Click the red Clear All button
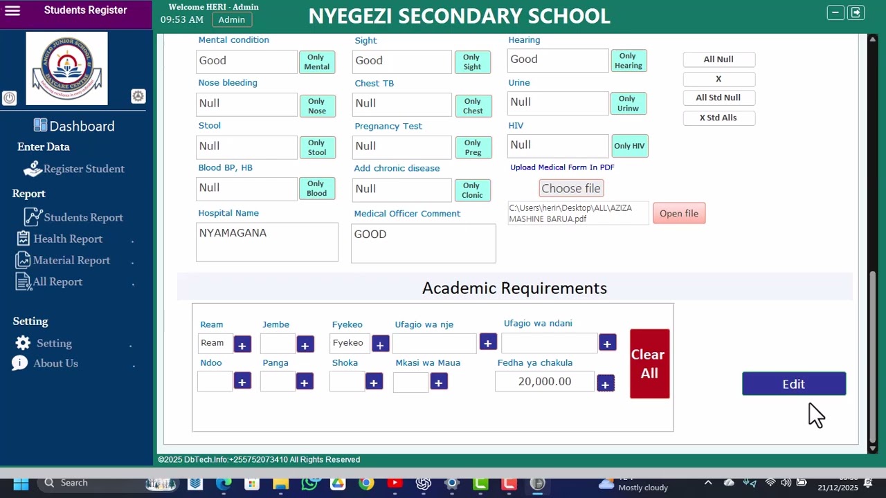Image resolution: width=886 pixels, height=498 pixels. tap(649, 364)
